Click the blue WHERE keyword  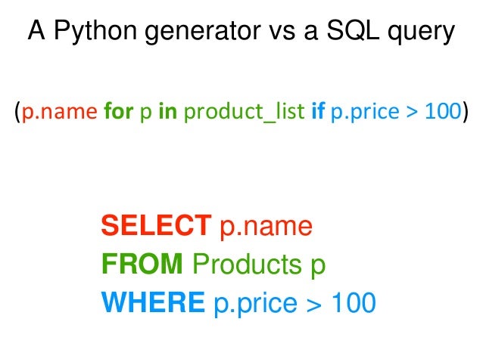(x=153, y=302)
